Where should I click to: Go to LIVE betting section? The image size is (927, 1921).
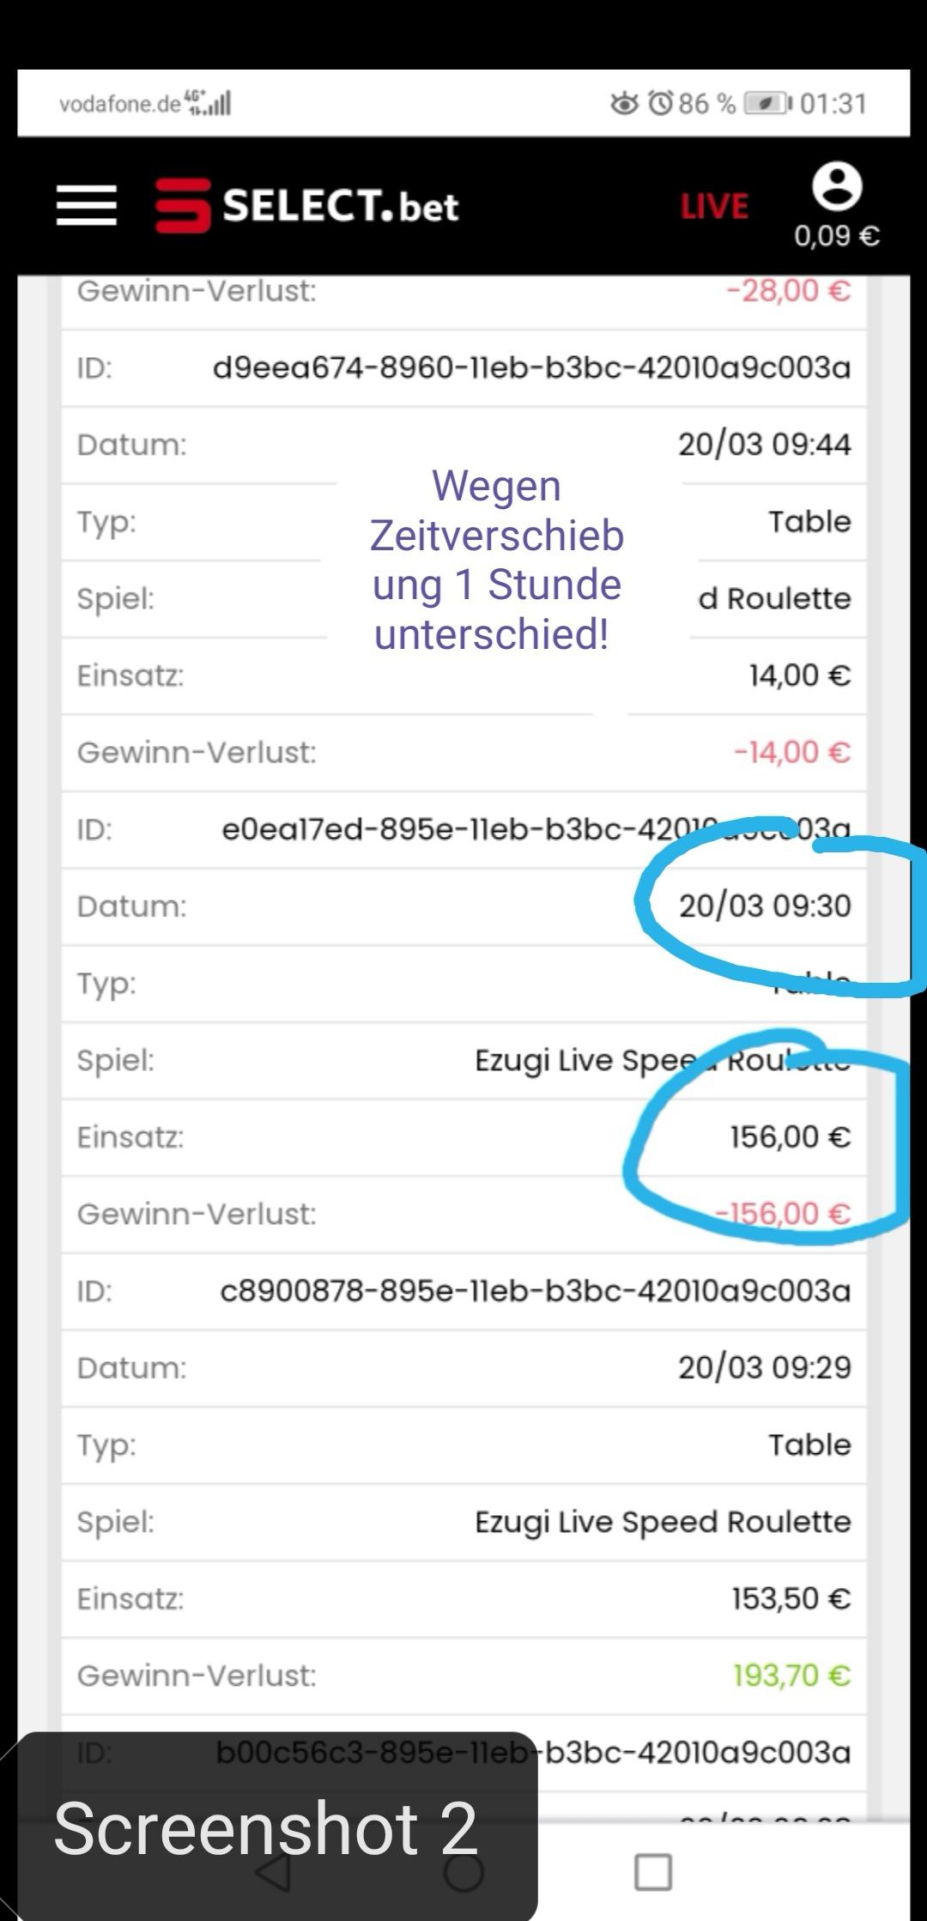click(x=714, y=207)
